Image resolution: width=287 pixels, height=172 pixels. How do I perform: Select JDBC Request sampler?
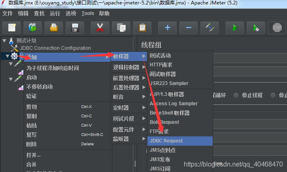(x=180, y=141)
